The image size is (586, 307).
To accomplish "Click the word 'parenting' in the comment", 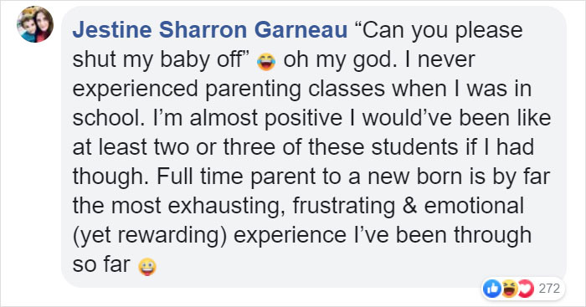I will [x=253, y=90].
